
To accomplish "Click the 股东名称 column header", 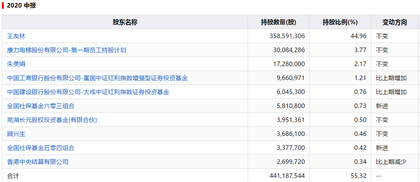I will [125, 22].
